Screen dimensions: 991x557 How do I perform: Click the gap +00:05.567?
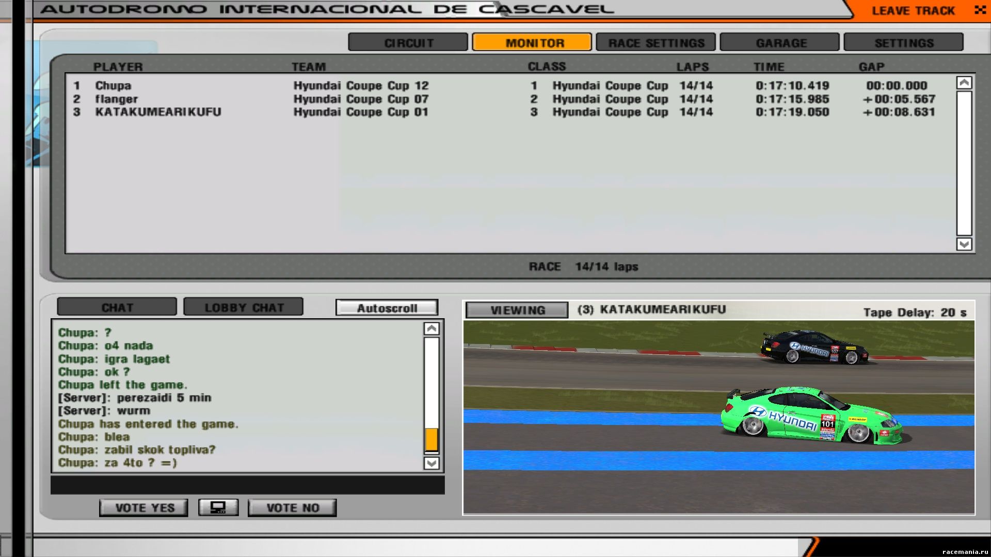[x=899, y=99]
